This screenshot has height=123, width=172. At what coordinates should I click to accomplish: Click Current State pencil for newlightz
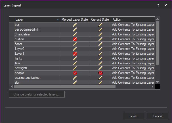click(x=100, y=68)
